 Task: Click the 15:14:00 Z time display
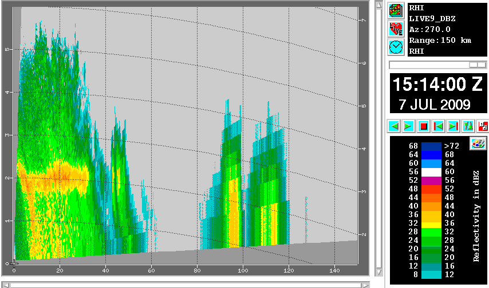(x=437, y=85)
